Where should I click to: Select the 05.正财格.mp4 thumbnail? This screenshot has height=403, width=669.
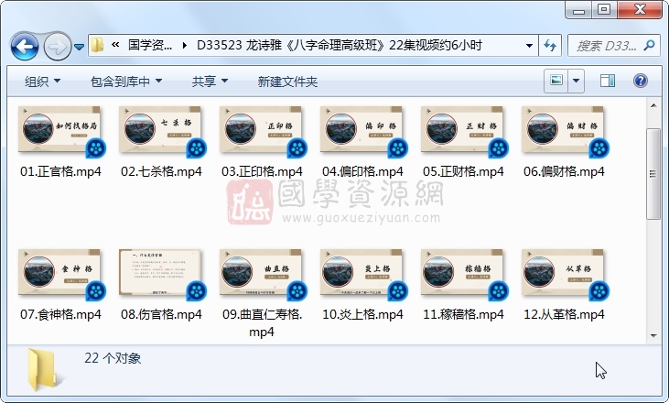point(463,130)
